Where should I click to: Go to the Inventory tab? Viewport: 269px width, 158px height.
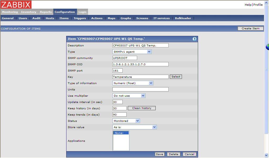pos(29,12)
